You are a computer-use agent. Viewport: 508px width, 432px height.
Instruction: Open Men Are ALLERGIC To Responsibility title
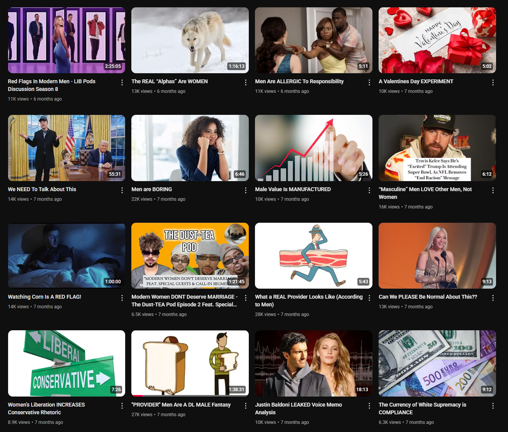pyautogui.click(x=299, y=81)
